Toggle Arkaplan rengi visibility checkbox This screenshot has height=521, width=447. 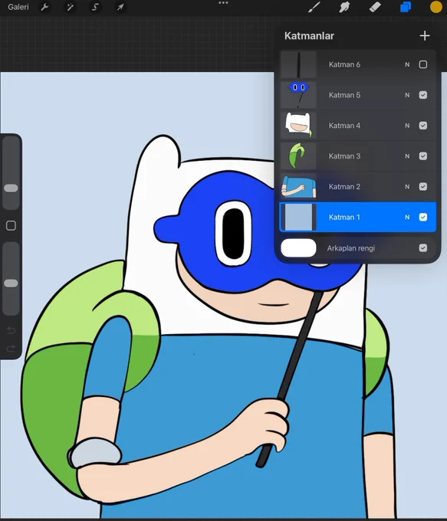pos(423,248)
